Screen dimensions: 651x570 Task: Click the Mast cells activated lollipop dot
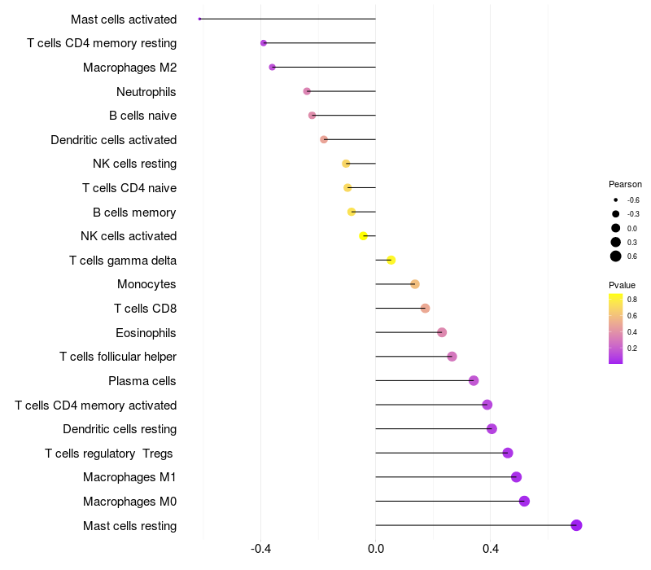click(x=200, y=19)
